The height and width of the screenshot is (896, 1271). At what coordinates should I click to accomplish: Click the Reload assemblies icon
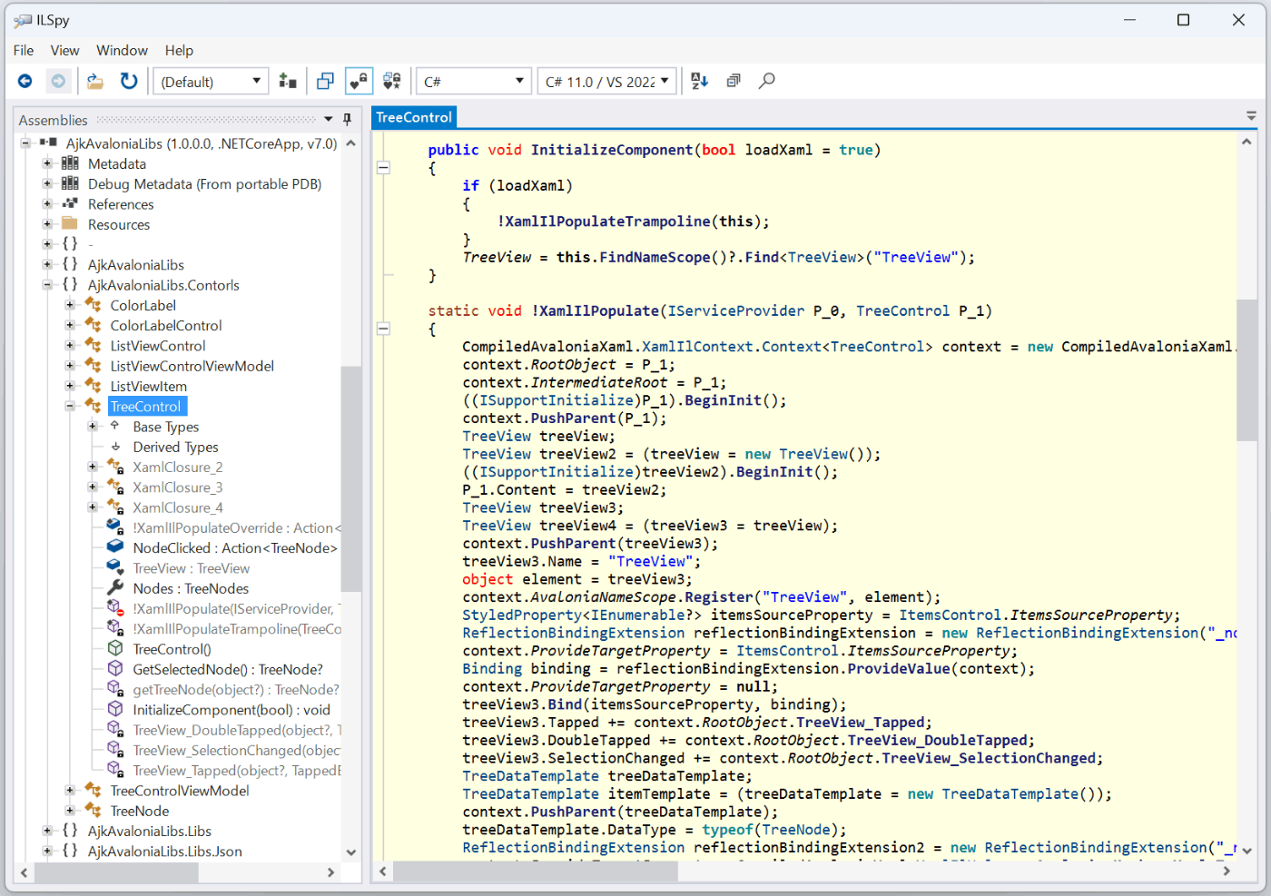(x=129, y=82)
